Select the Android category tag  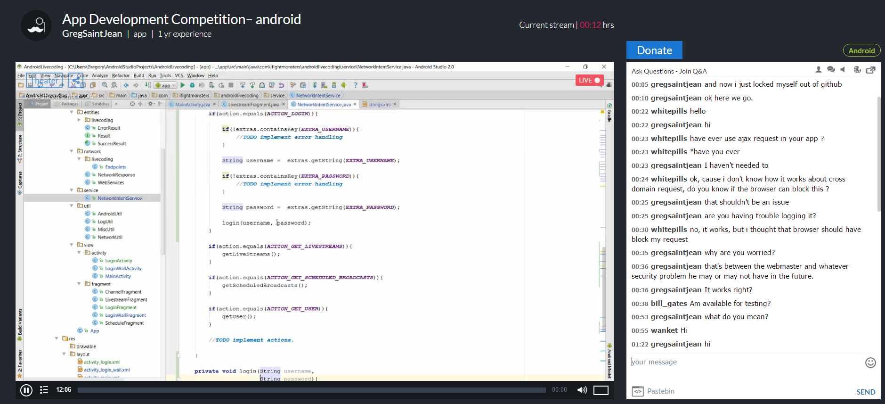pyautogui.click(x=861, y=50)
